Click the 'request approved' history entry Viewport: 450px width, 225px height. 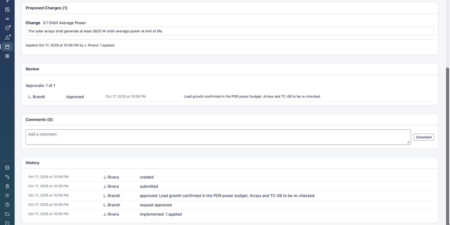(x=156, y=205)
